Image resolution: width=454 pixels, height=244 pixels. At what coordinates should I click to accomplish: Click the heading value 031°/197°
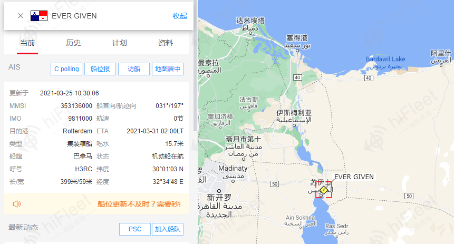coord(170,106)
